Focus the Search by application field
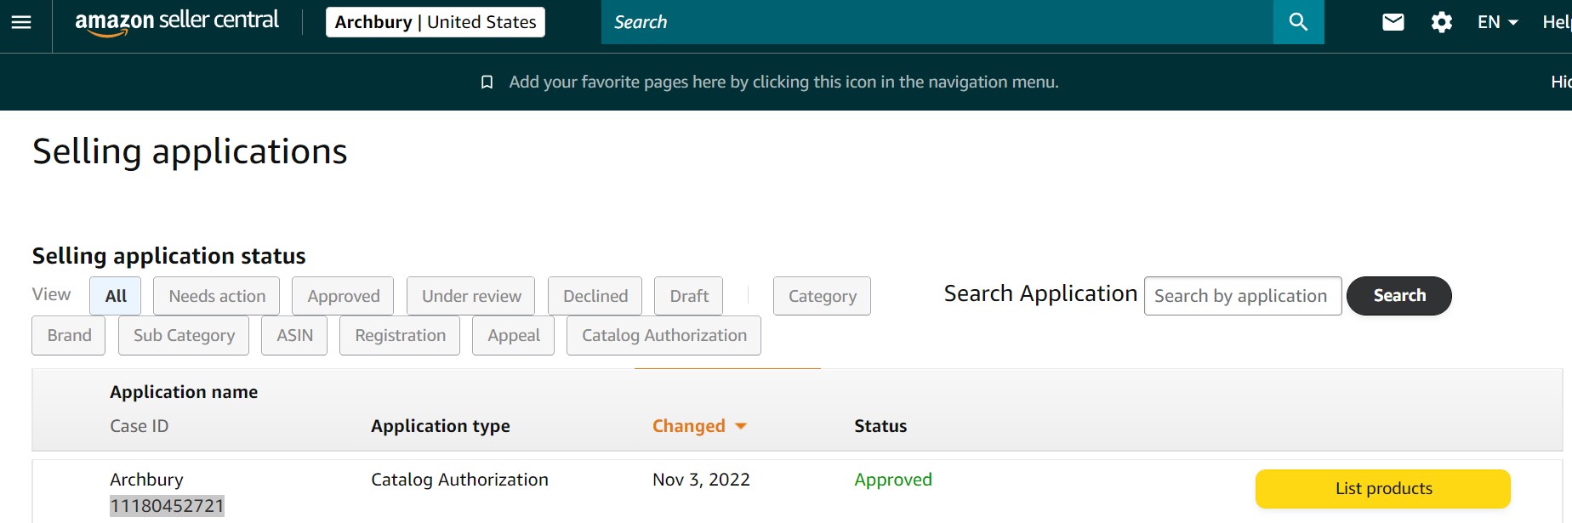The width and height of the screenshot is (1572, 523). click(1242, 296)
